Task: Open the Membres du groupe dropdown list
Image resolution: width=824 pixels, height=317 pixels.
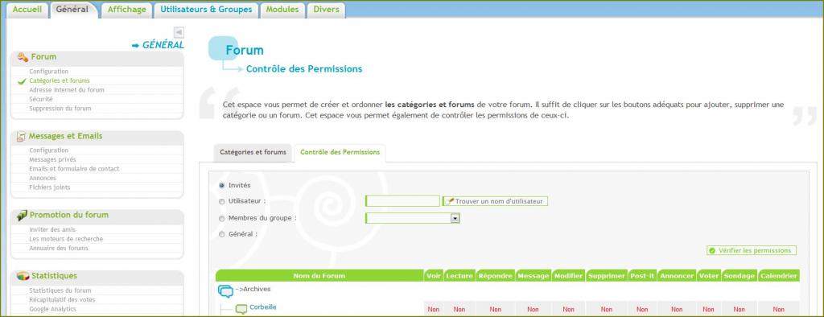Action: tap(413, 218)
